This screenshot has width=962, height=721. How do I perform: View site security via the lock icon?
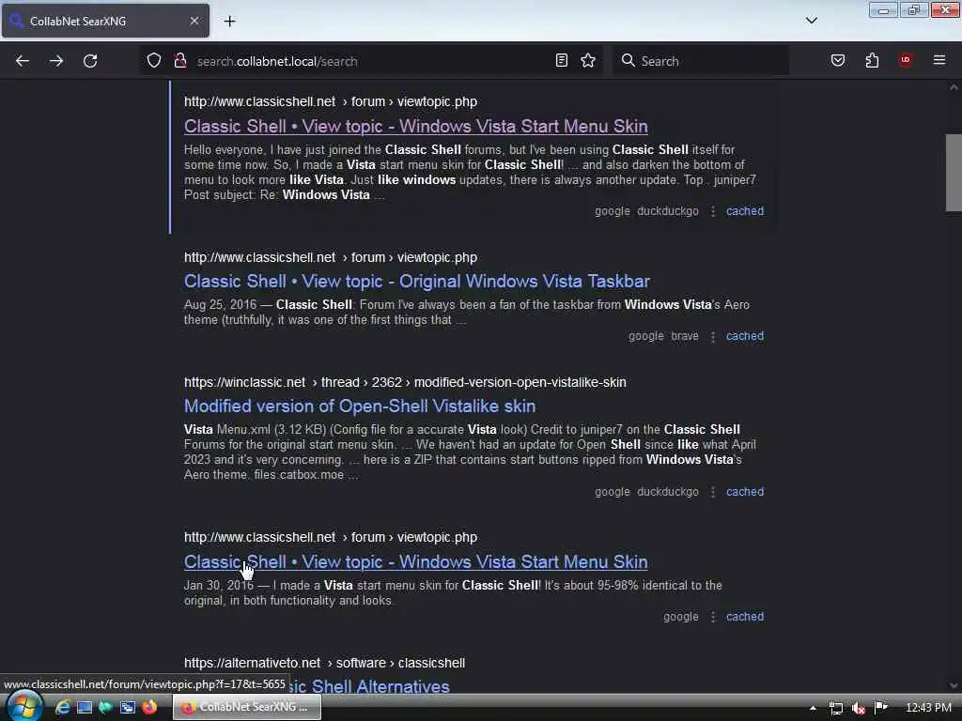[x=179, y=61]
